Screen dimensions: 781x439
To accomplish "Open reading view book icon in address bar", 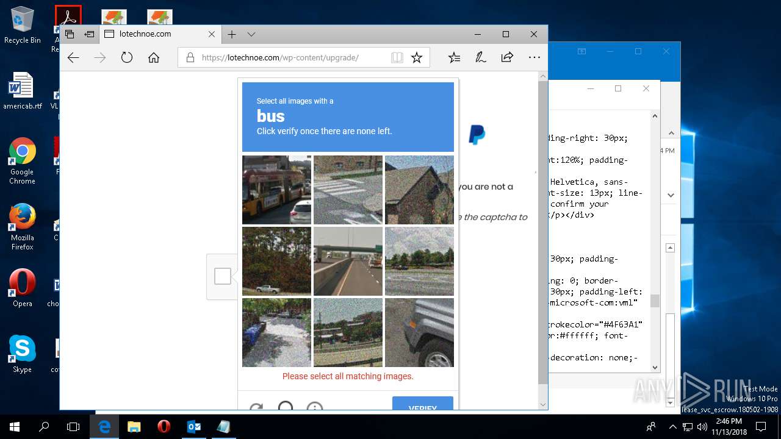I will 397,58.
